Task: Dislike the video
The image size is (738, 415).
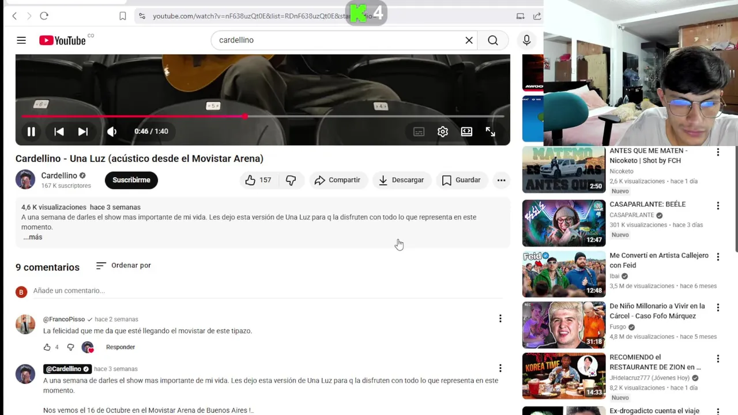Action: point(291,180)
